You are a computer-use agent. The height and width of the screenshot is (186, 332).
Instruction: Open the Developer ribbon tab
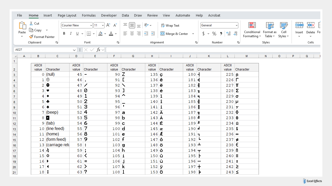tap(109, 15)
